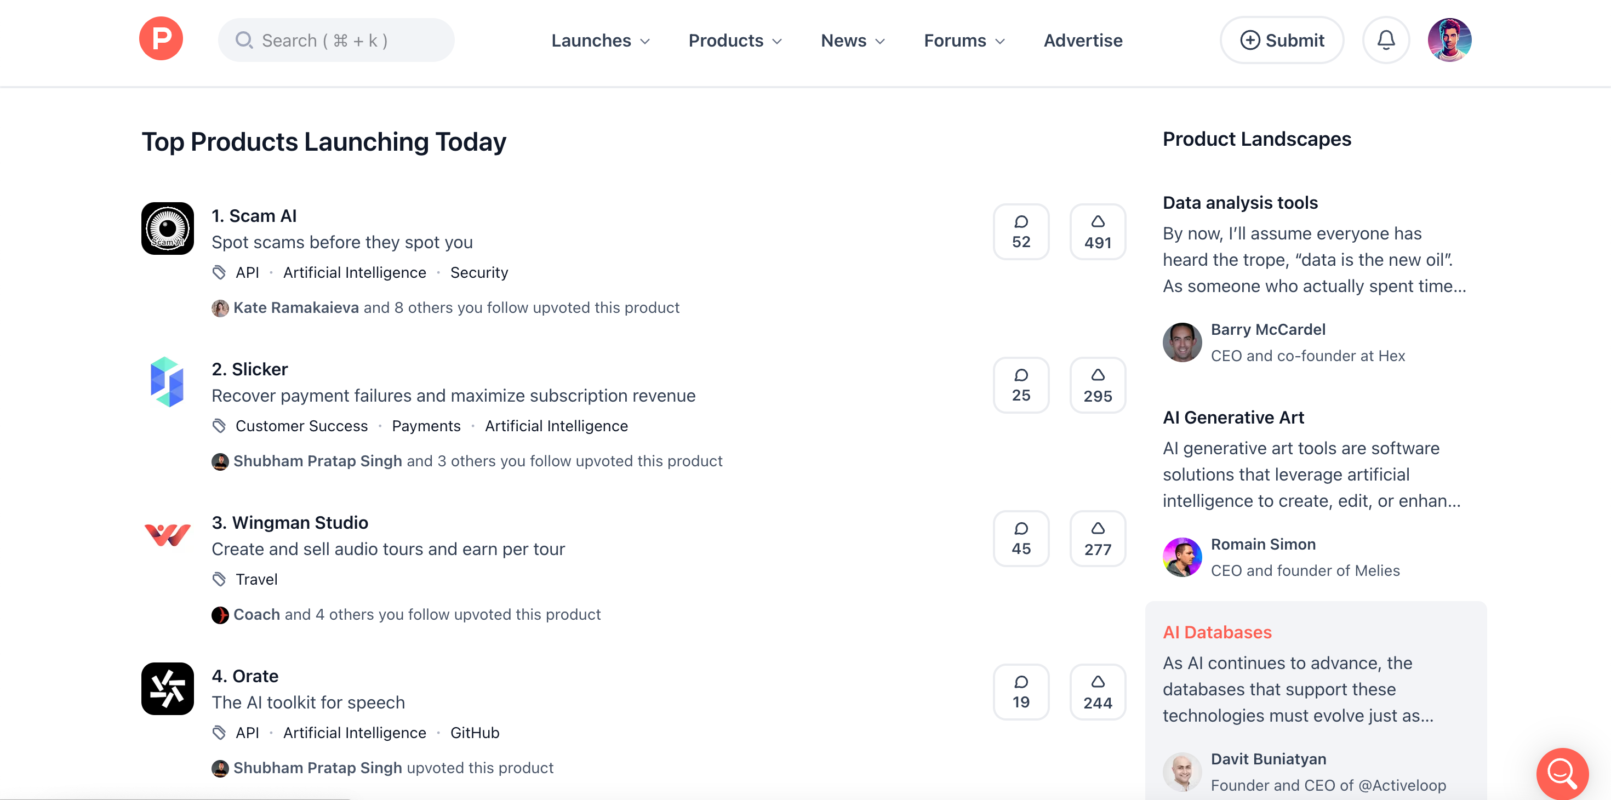This screenshot has width=1611, height=800.
Task: Click Davit Buniatyan's name
Action: click(x=1269, y=759)
